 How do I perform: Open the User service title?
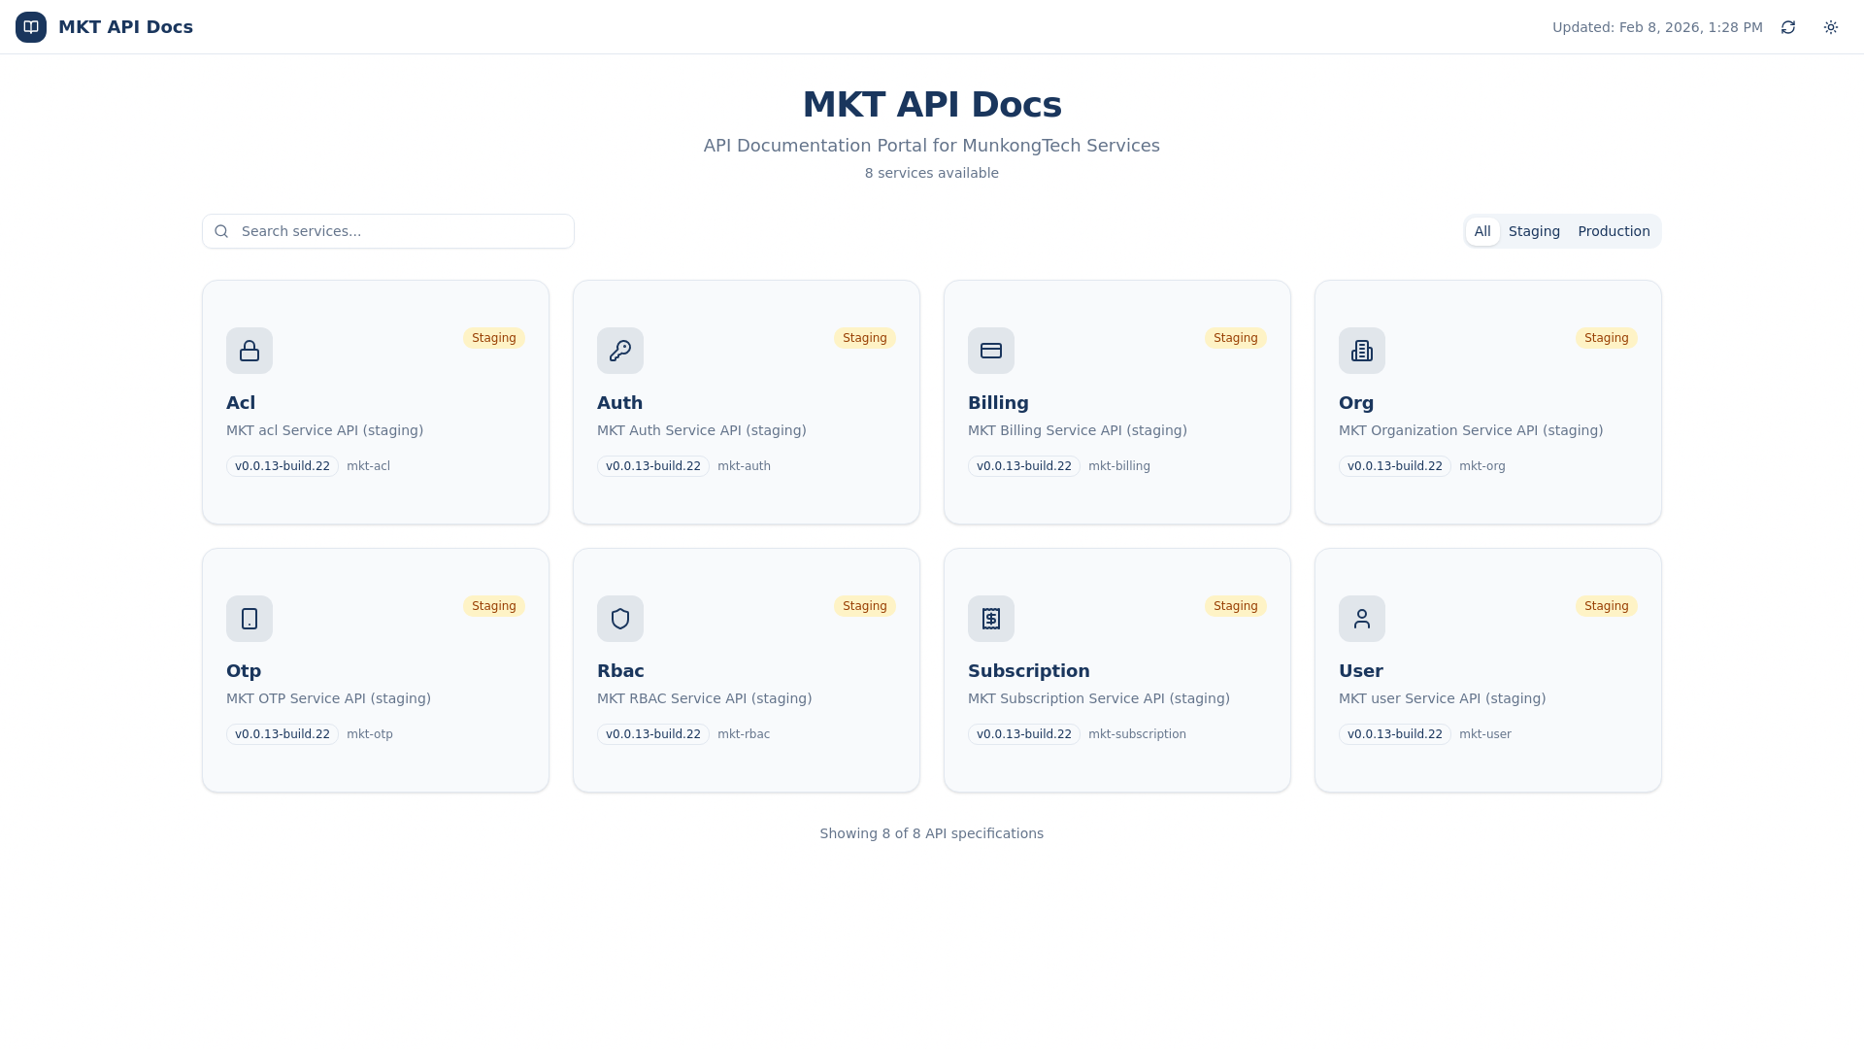1361,671
